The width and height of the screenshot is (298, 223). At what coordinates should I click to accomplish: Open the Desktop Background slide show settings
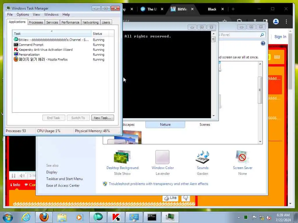(123, 163)
